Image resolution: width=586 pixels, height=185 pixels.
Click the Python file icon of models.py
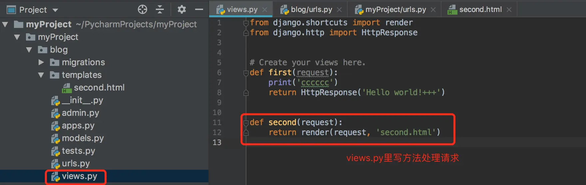click(x=55, y=138)
